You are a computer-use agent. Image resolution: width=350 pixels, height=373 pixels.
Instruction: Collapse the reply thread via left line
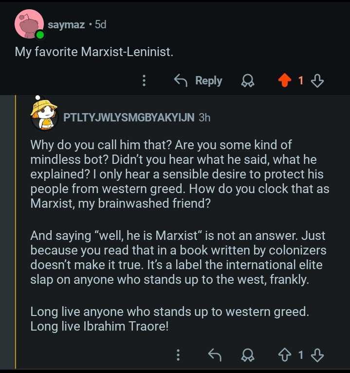(x=16, y=234)
